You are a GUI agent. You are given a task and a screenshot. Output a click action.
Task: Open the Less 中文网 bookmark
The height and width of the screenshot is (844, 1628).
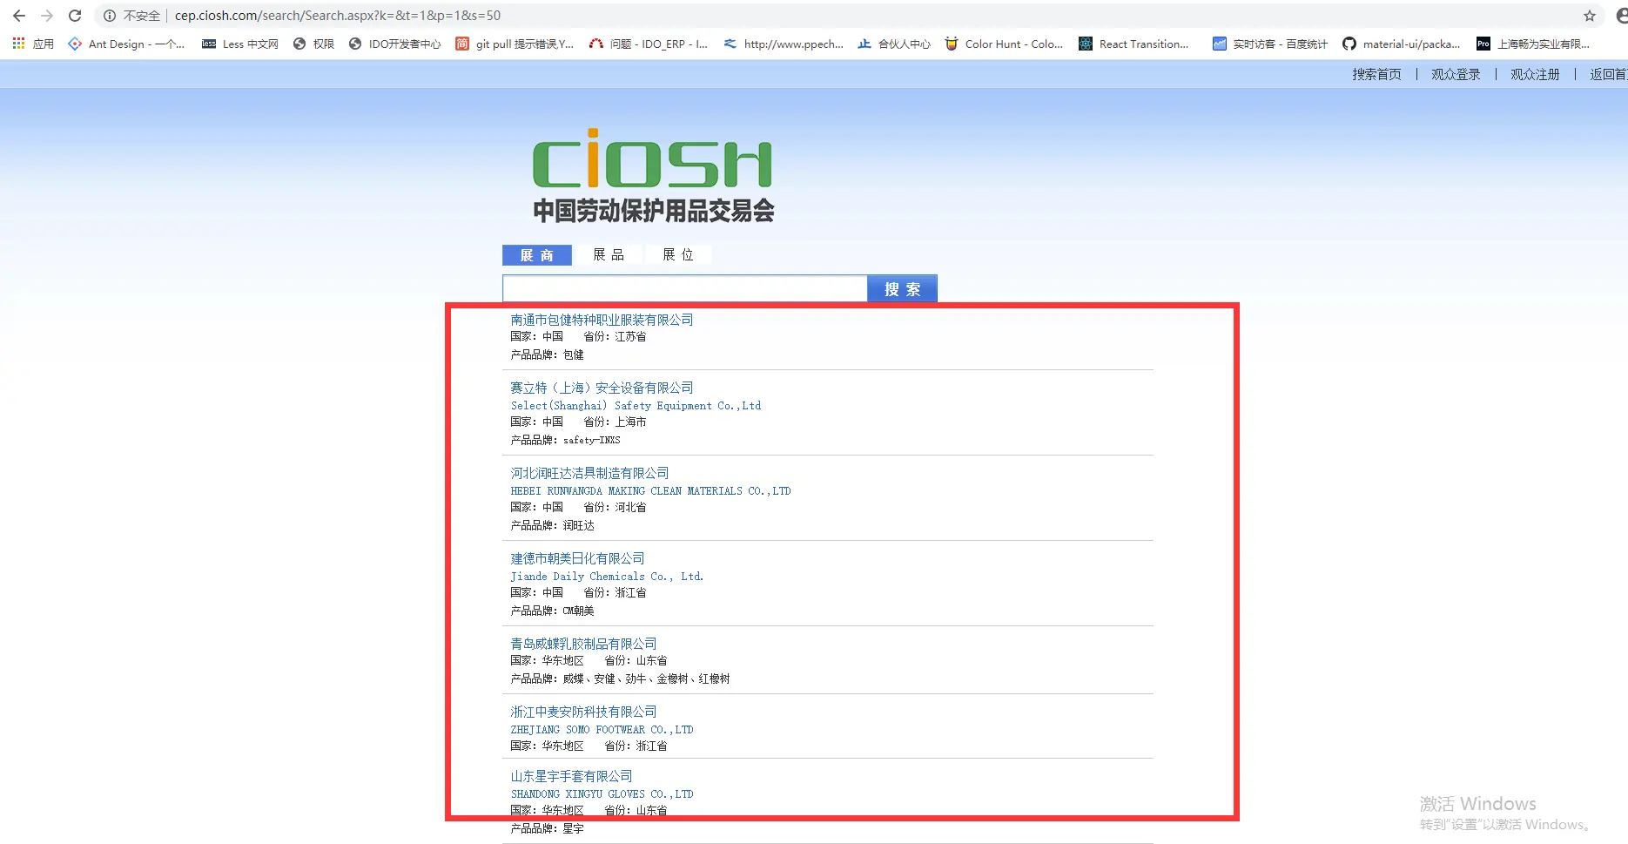(240, 44)
